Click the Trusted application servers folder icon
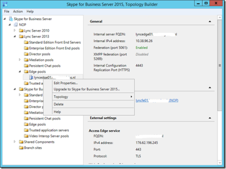Image resolution: width=226 pixels, height=169 pixels. click(26, 130)
